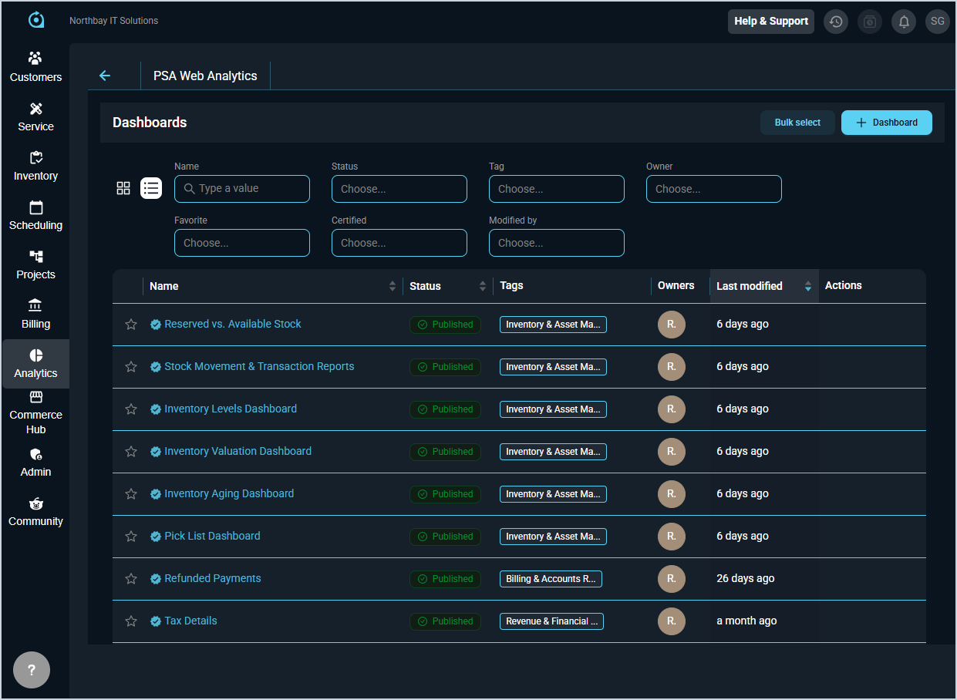
Task: Star the Pick List Dashboard row
Action: (x=131, y=537)
